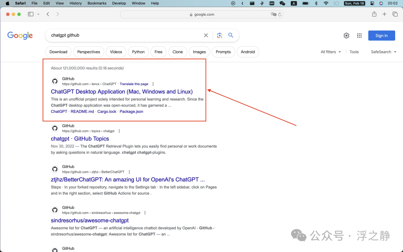Open WeChat from the menu bar

(282, 3)
